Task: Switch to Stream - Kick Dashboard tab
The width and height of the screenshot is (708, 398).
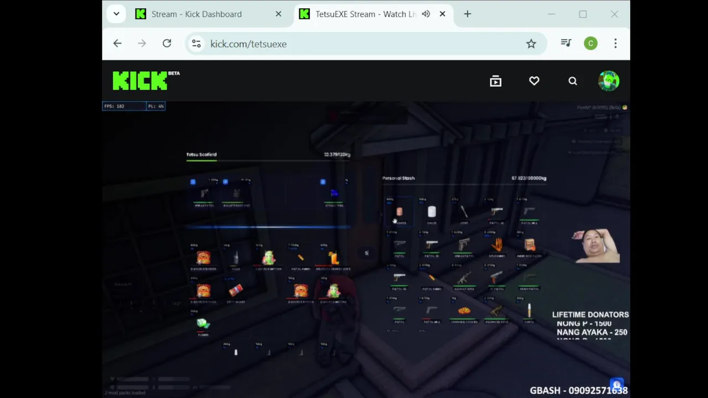Action: click(x=197, y=14)
